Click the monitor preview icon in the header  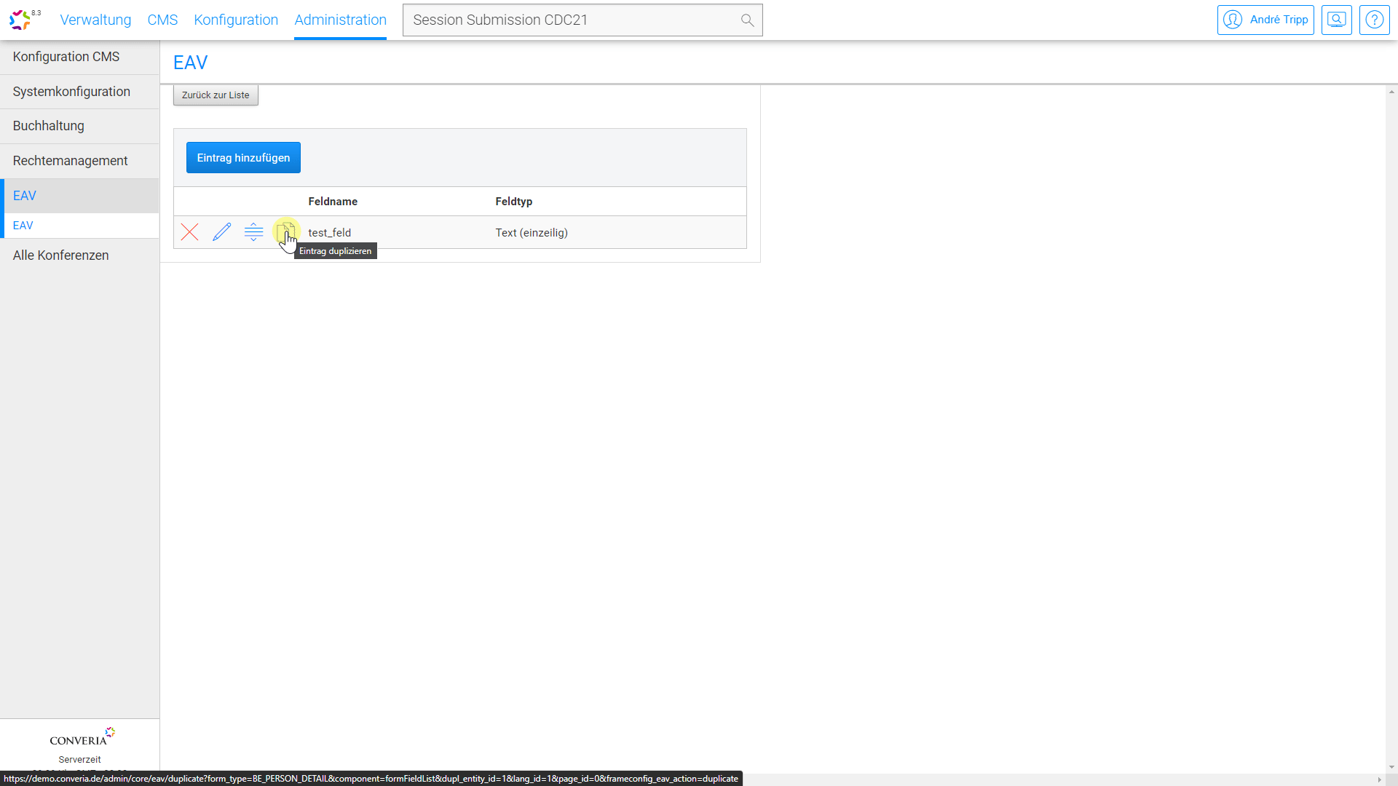[x=1336, y=20]
